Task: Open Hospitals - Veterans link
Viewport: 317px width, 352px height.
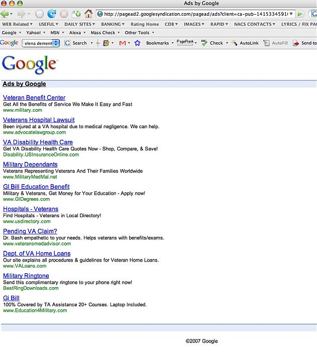Action: coord(31,209)
